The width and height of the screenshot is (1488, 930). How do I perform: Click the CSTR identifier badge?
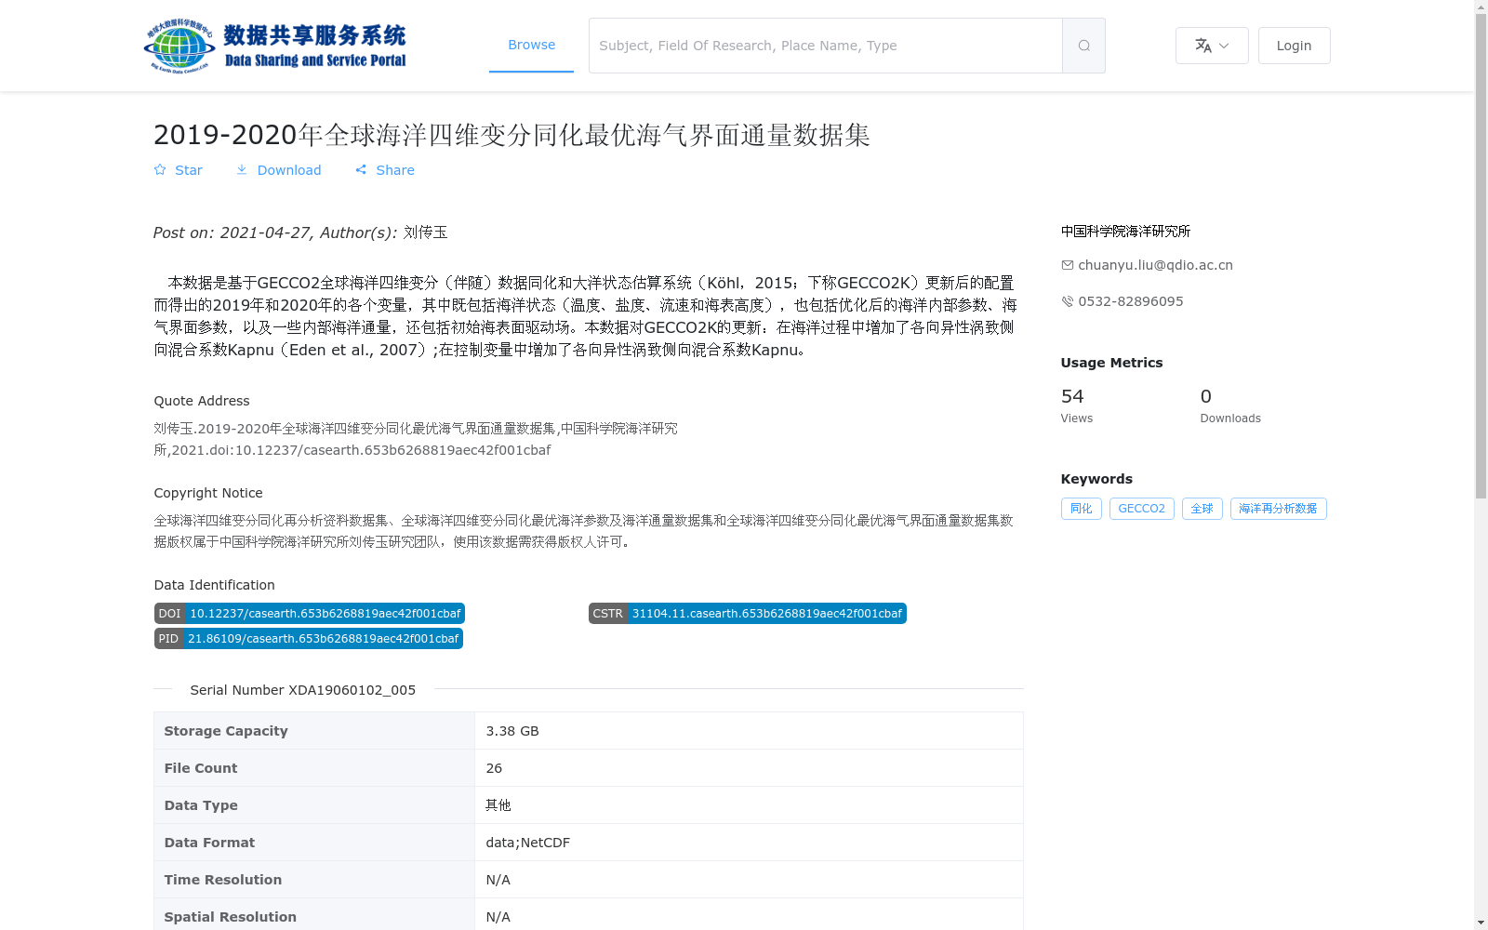748,614
